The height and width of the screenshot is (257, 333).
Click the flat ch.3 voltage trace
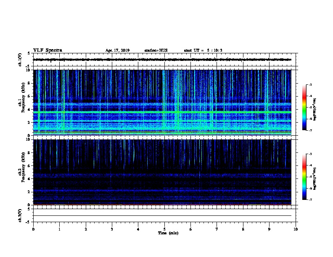[162, 216]
